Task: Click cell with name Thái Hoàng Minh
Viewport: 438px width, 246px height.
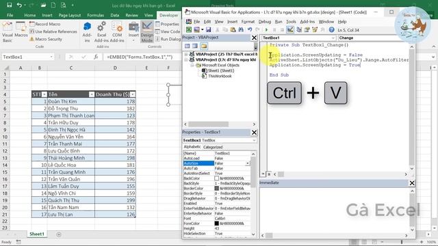Action: pyautogui.click(x=71, y=158)
